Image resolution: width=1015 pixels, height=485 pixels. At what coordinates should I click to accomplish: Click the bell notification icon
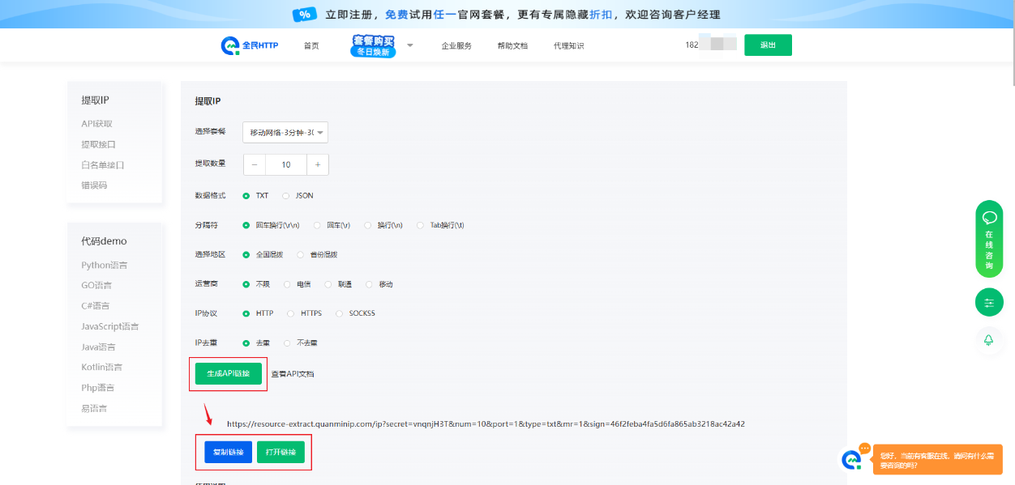point(989,340)
